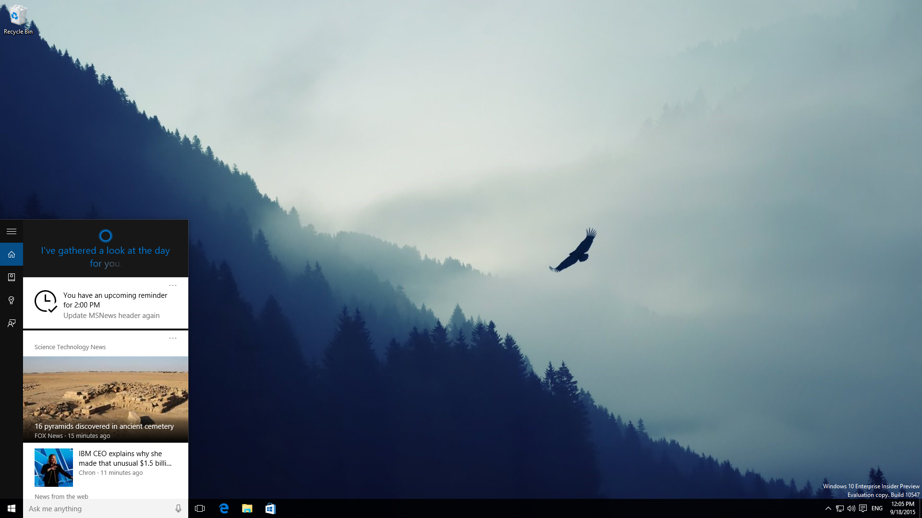The width and height of the screenshot is (922, 518).
Task: Click the reminder clock icon
Action: [46, 302]
